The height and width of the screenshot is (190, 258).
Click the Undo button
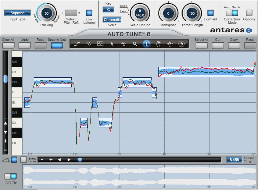tap(24, 45)
